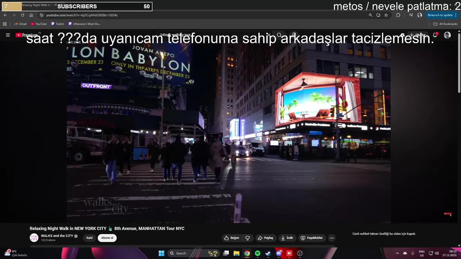Click the Relaunch to update button
Screen dimensions: 461x259
pyautogui.click(x=440, y=15)
